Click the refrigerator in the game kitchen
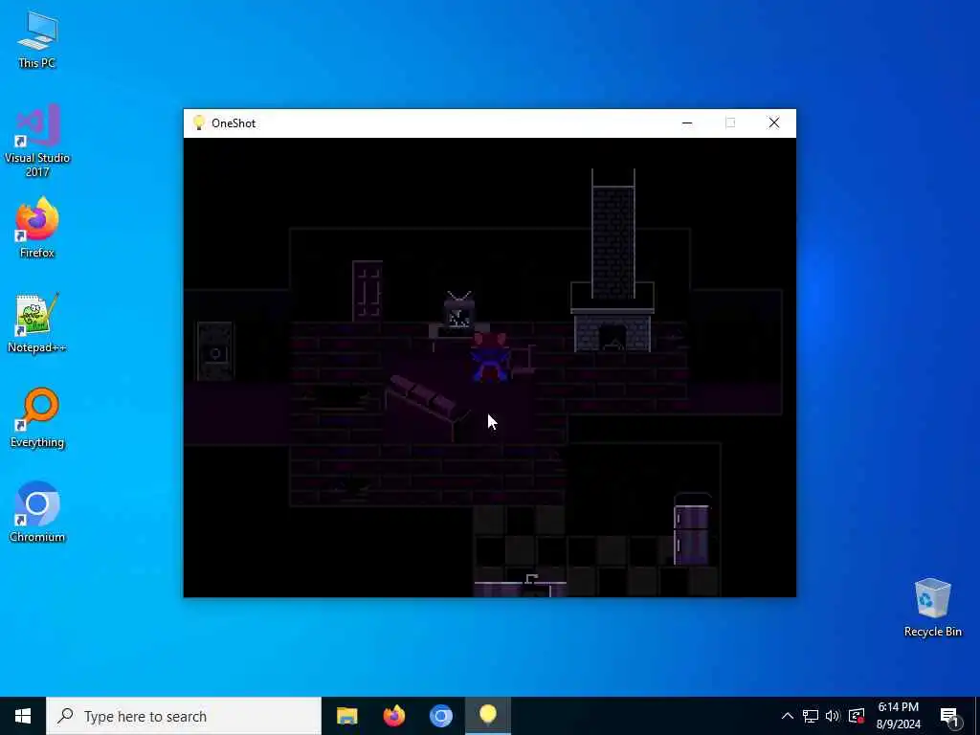 (693, 530)
